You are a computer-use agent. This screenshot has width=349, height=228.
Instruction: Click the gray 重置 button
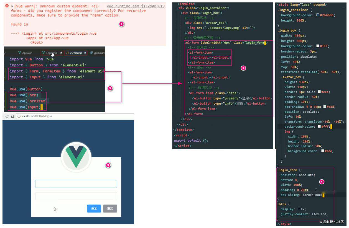point(110,209)
